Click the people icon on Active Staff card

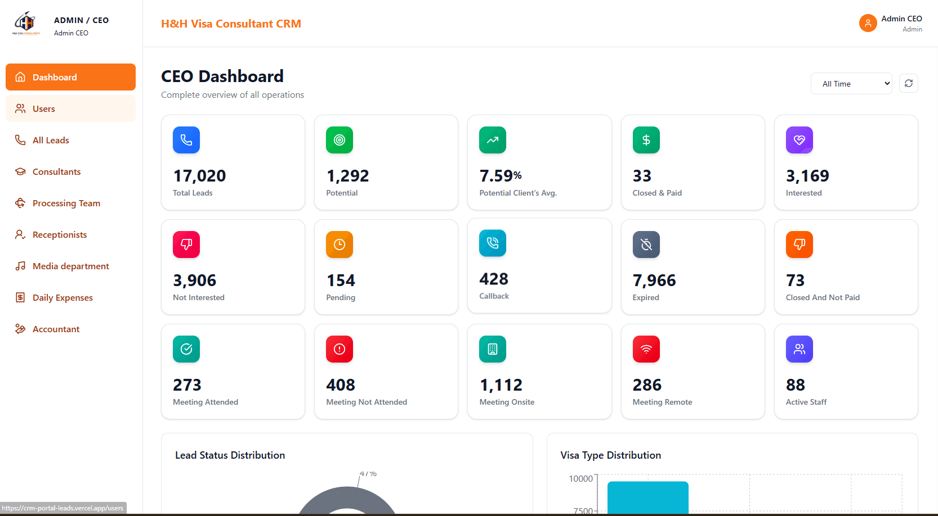799,349
